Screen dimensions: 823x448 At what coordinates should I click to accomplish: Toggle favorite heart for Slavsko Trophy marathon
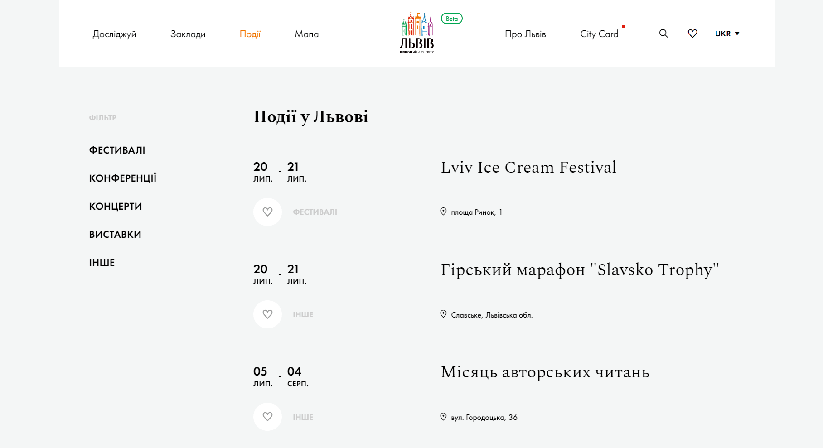pos(267,314)
